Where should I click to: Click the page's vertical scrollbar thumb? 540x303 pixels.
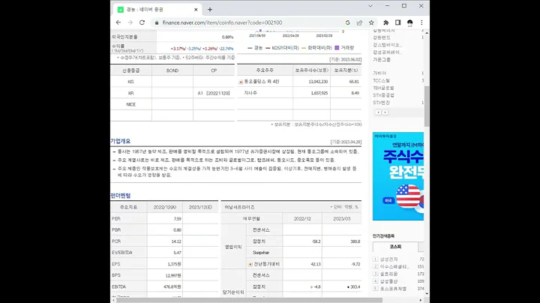tap(427, 106)
